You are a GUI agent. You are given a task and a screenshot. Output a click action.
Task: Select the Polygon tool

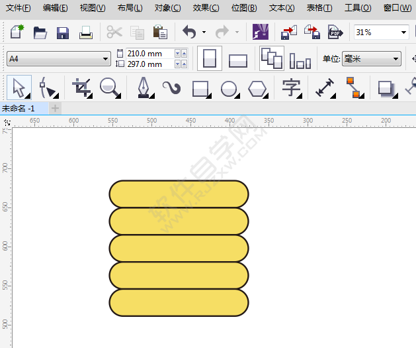point(259,88)
